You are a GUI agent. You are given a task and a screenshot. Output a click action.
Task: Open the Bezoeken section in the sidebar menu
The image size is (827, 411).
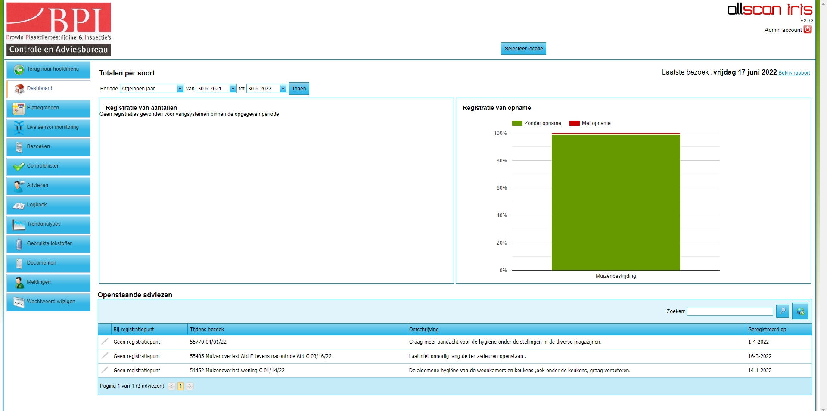point(38,146)
